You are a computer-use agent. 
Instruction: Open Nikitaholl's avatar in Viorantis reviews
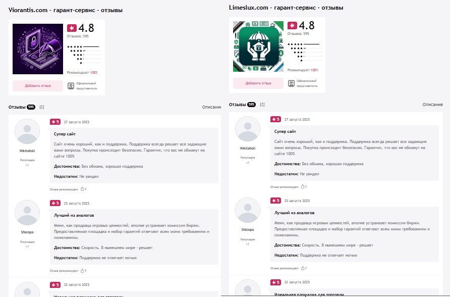[27, 131]
